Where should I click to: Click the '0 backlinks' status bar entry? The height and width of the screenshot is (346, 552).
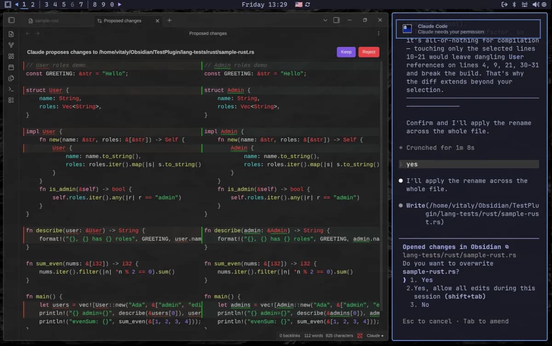click(x=290, y=336)
